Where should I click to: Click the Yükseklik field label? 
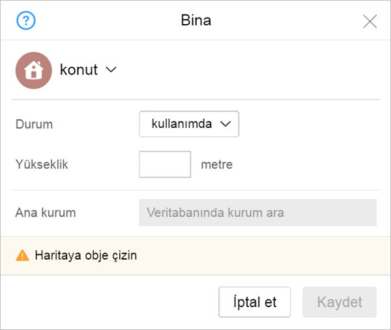(42, 164)
